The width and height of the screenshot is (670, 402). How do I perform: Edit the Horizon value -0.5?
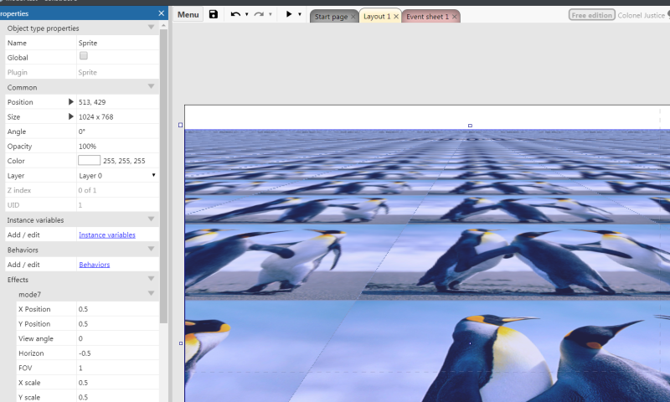coord(117,353)
